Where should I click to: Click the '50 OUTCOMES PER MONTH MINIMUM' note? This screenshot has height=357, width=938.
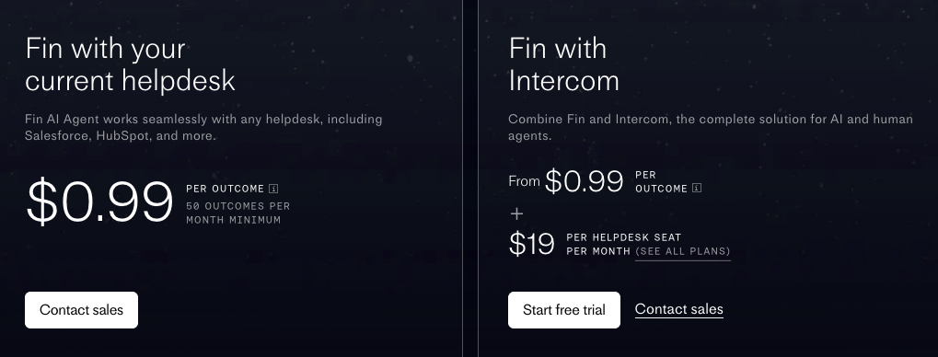click(x=238, y=213)
